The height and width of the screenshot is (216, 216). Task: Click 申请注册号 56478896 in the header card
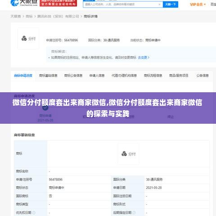(x=62, y=40)
